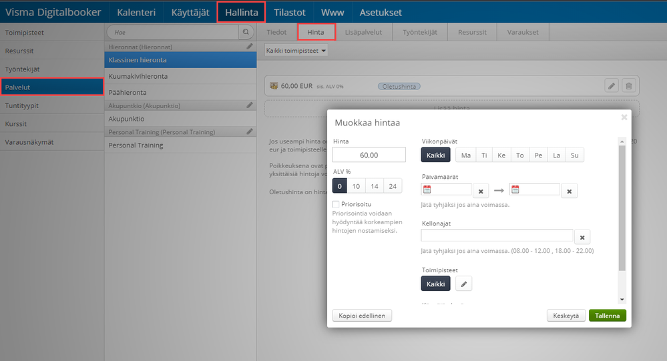Select Palvelut in the sidebar

52,87
